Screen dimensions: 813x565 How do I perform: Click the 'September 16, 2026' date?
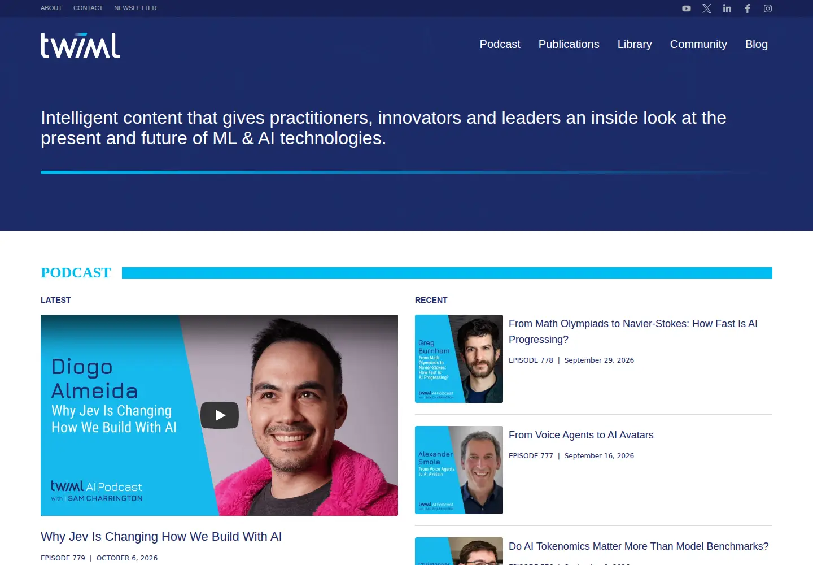(599, 456)
